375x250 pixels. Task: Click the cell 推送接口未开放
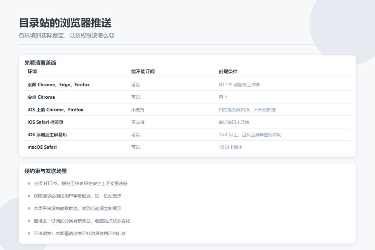tap(234, 122)
